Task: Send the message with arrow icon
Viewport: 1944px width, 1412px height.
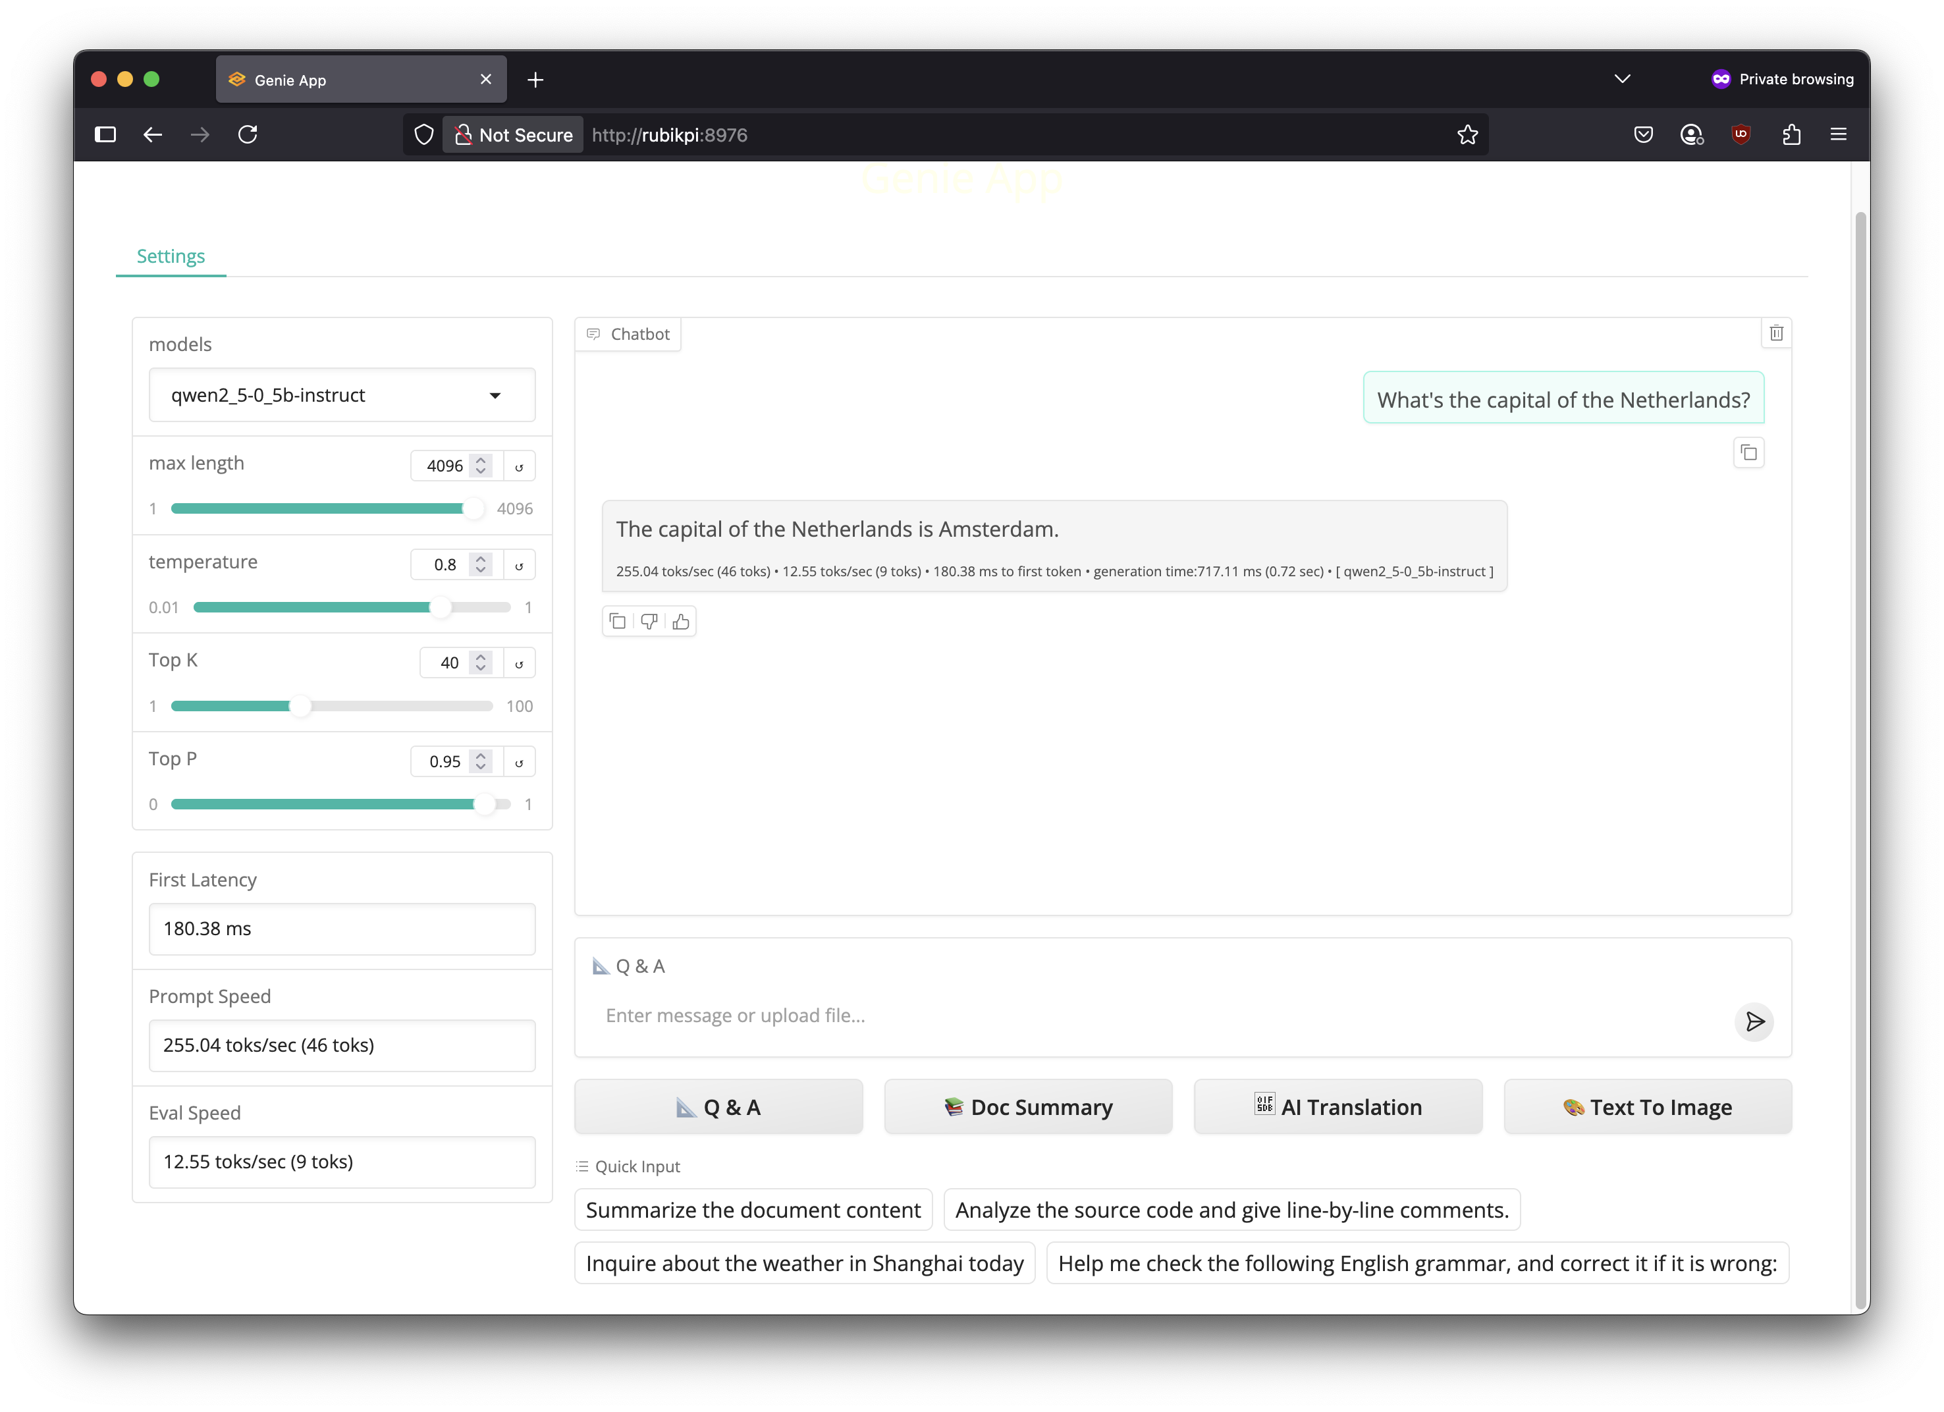Action: (x=1754, y=1021)
